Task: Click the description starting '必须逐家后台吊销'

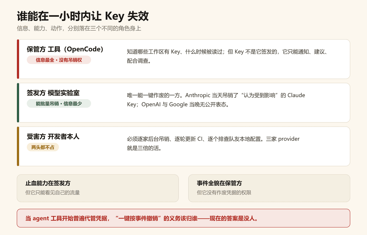Action: [x=213, y=144]
